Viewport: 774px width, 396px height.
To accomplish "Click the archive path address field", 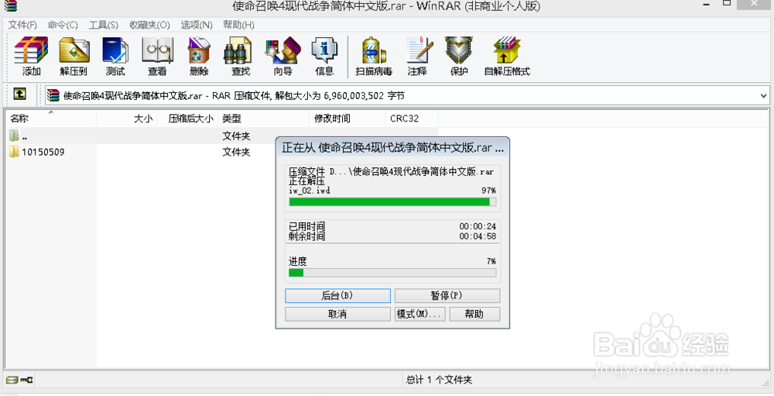I will coord(407,95).
